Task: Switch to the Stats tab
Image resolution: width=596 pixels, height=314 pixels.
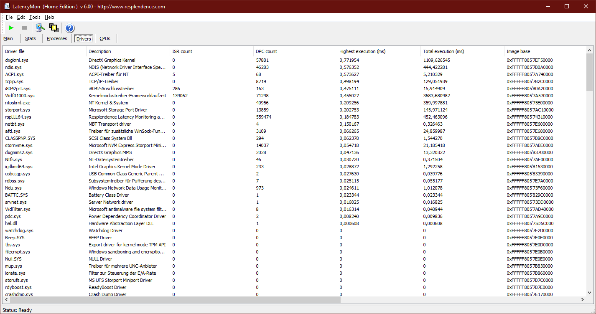Action: coord(31,38)
